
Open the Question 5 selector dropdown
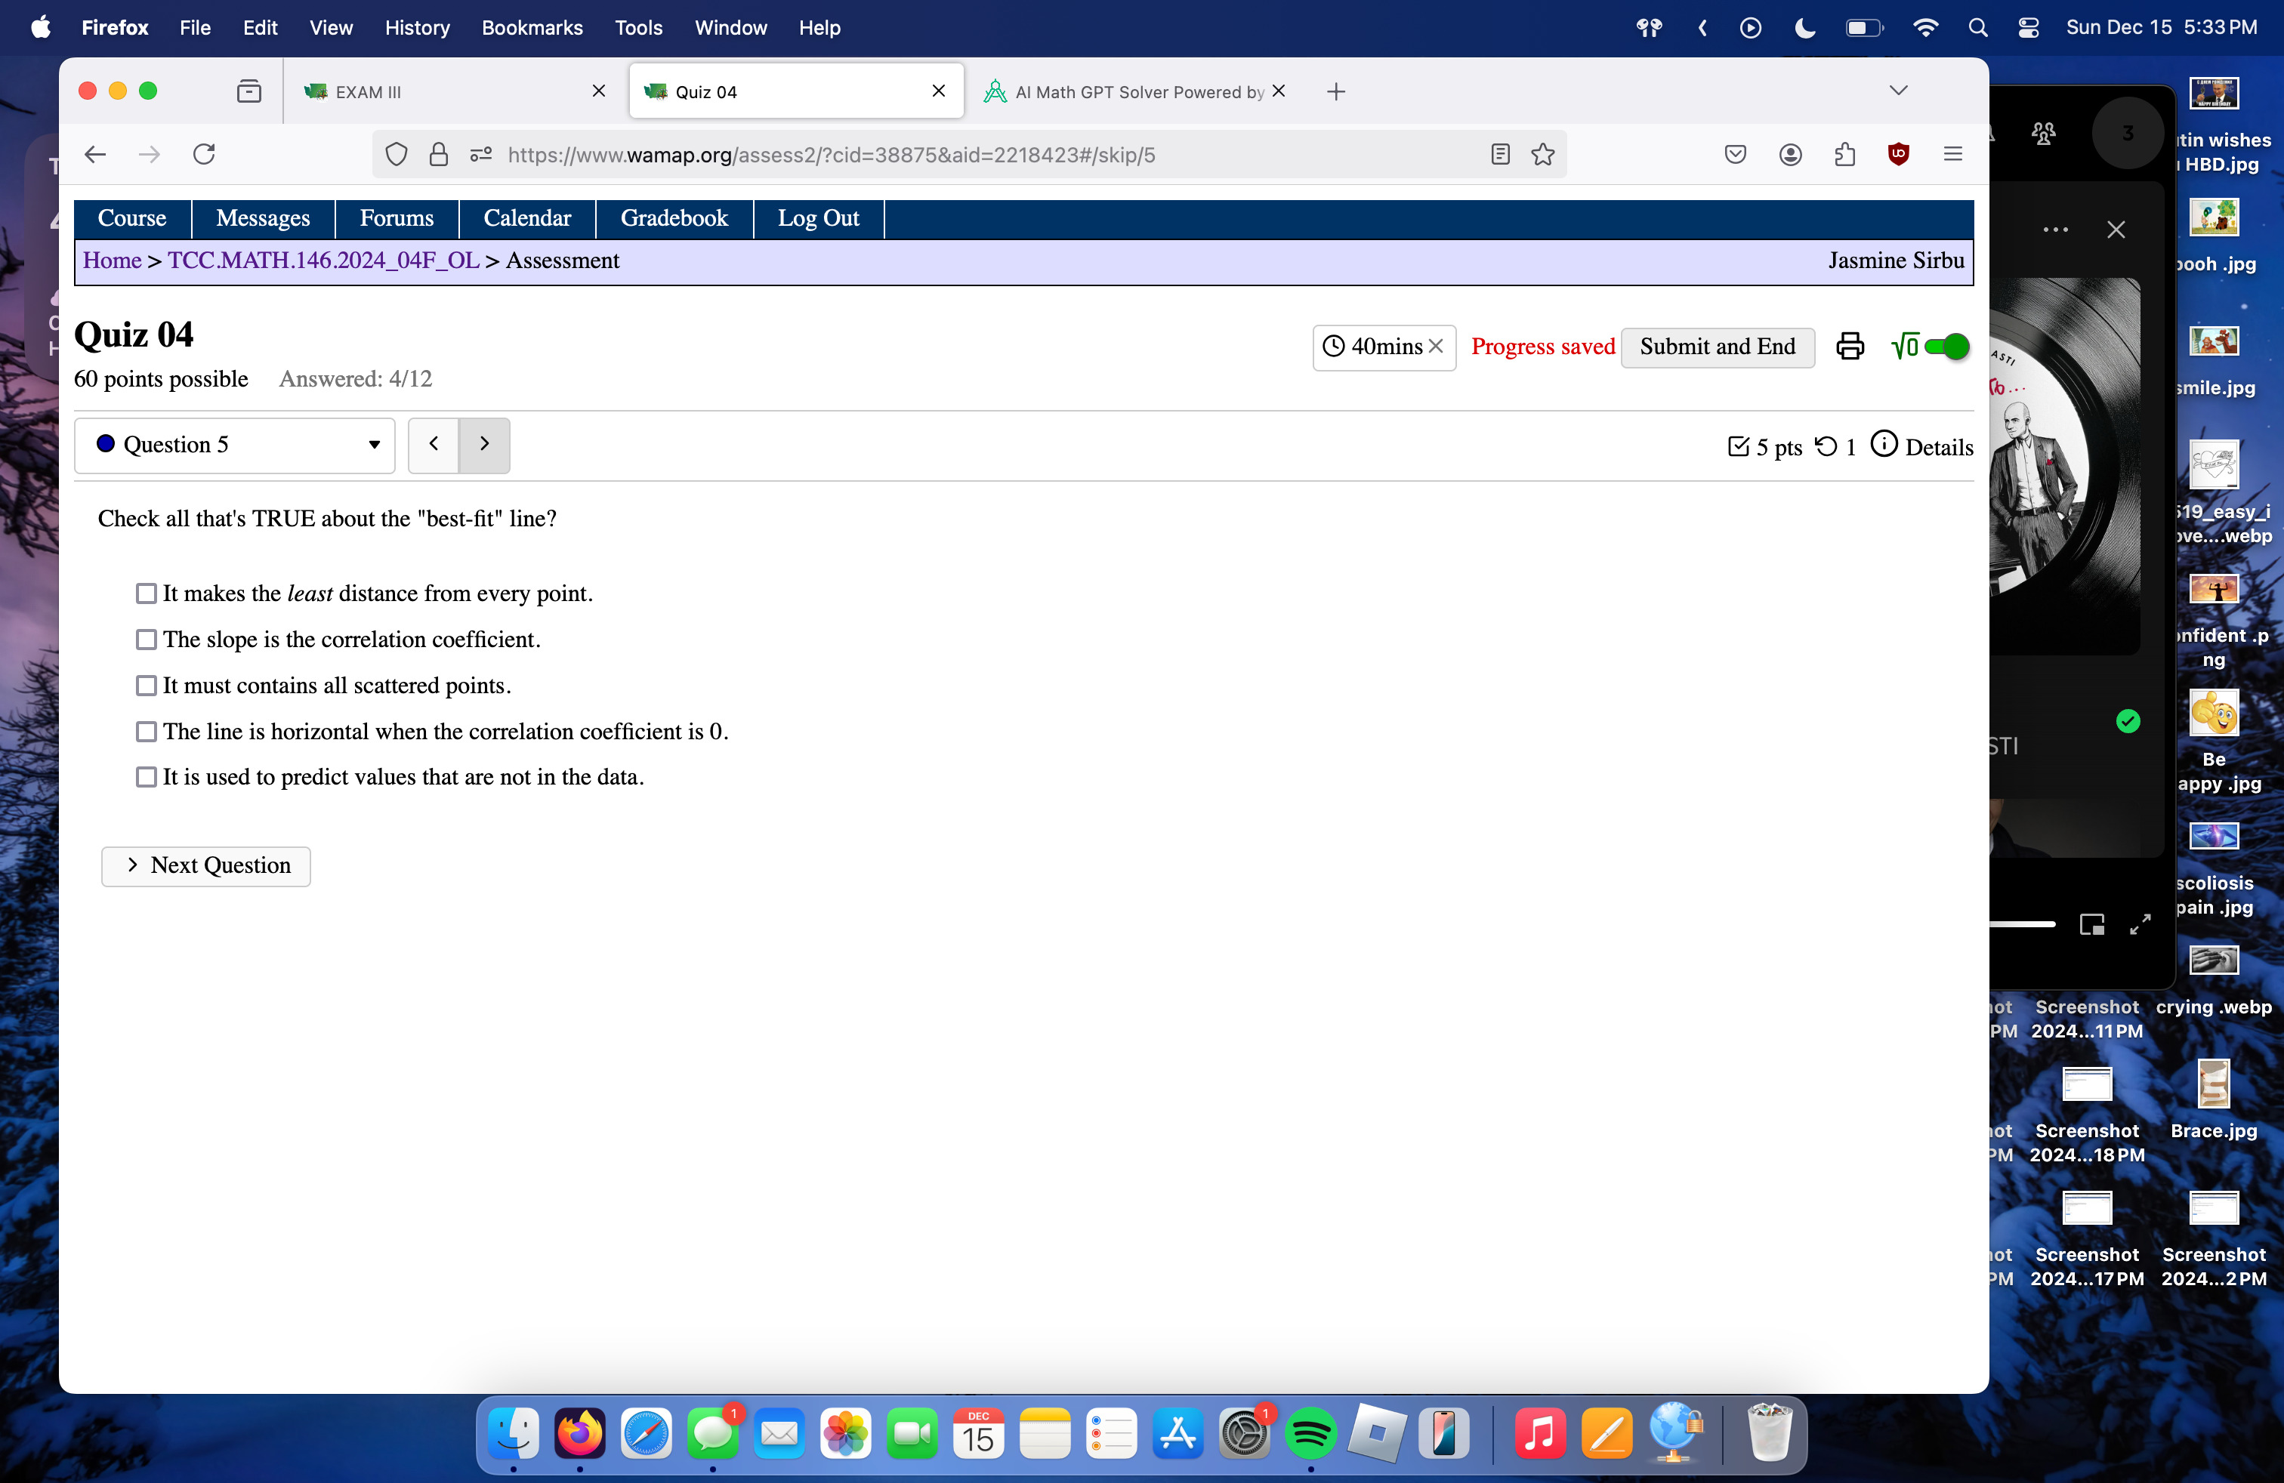pyautogui.click(x=234, y=445)
